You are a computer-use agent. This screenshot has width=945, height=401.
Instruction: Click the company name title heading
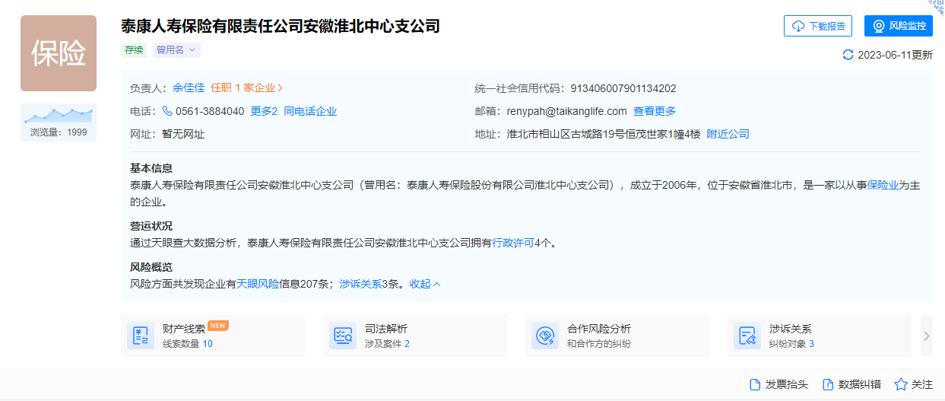(281, 26)
